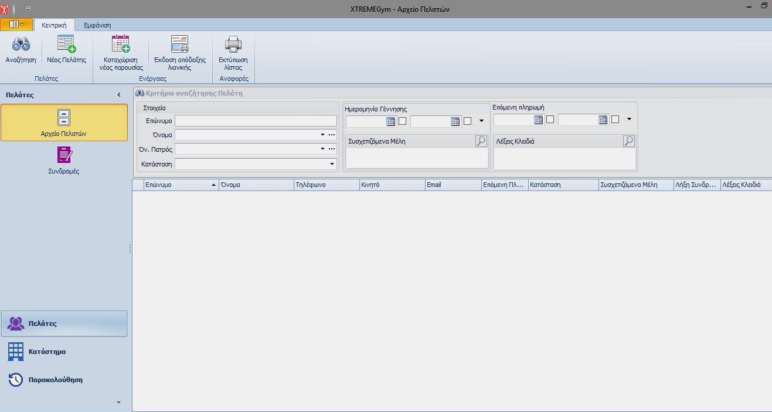Open Καταχώριση νέας παρουσίας calendar icon

[121, 45]
